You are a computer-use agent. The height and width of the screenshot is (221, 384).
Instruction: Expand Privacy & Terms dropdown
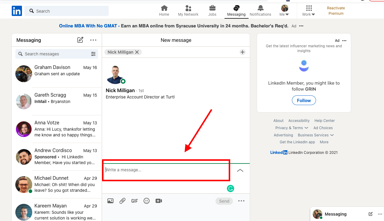292,128
